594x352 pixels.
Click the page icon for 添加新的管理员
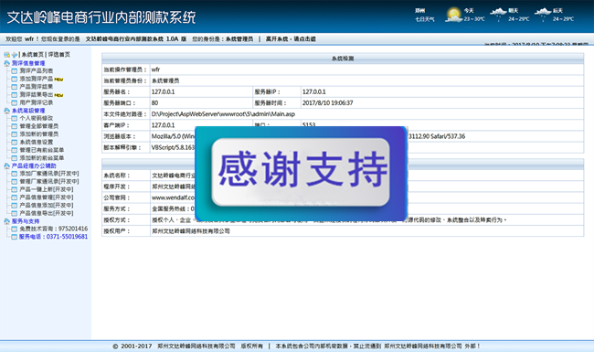pyautogui.click(x=14, y=134)
